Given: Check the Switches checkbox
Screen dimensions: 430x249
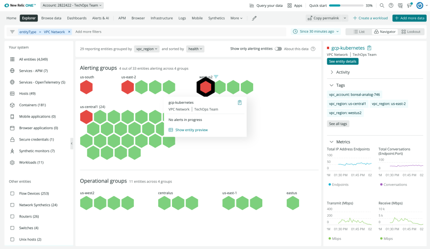Looking at the screenshot, I should coord(12,228).
